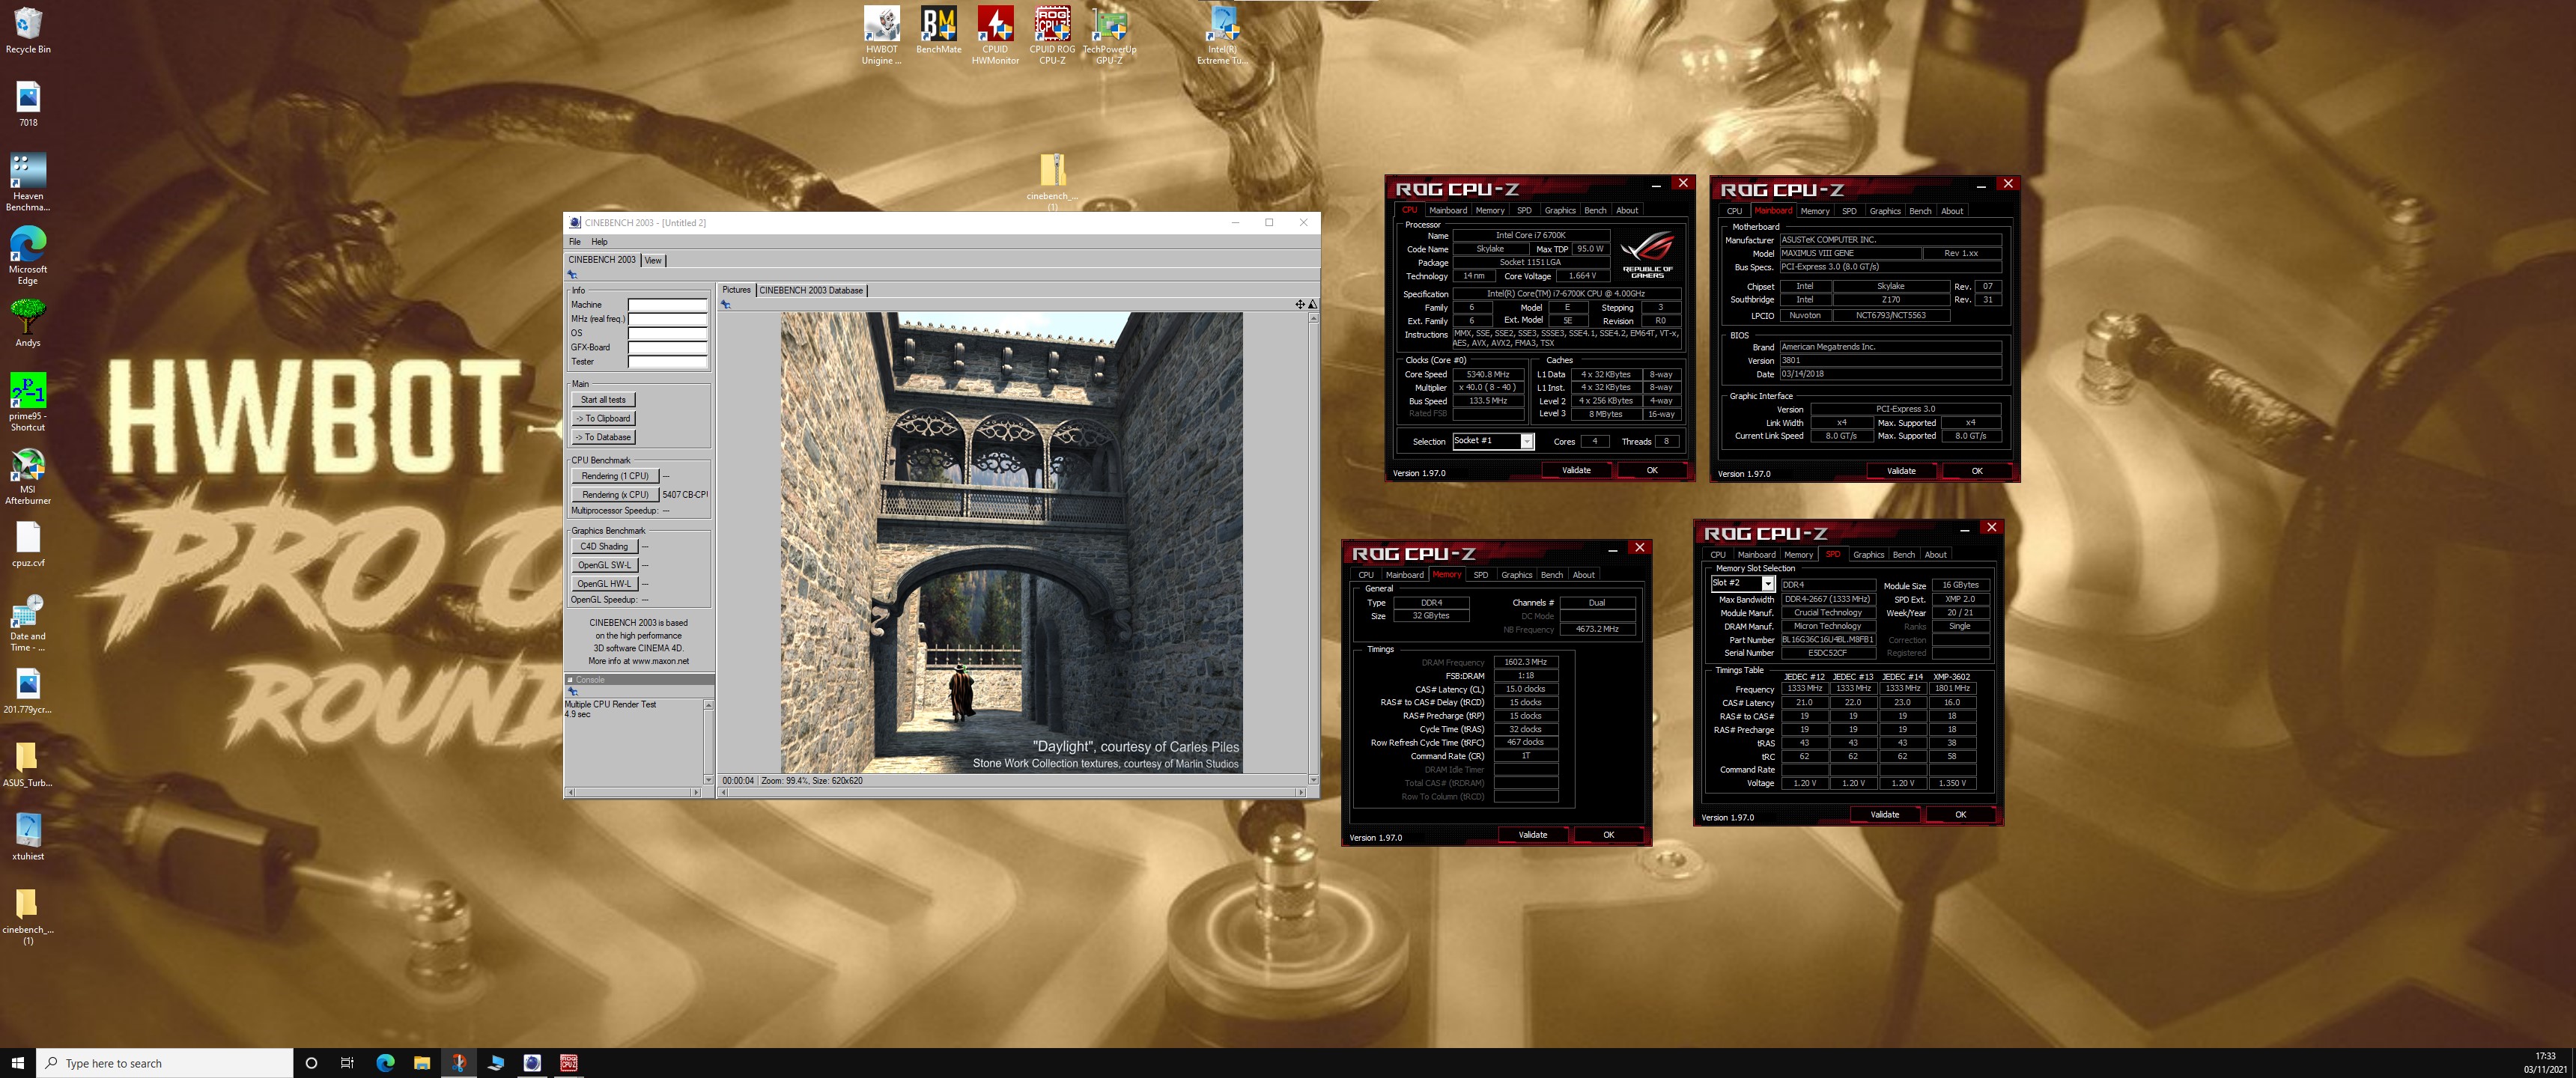Open cinebench zip folder near Cinebench window

pyautogui.click(x=1052, y=180)
